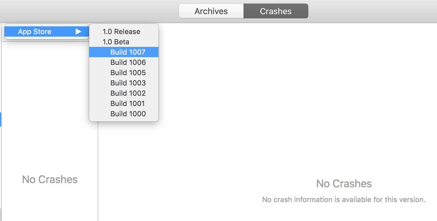Choose Build 1006 in the submenu
Screen dimensions: 437x221
click(128, 62)
